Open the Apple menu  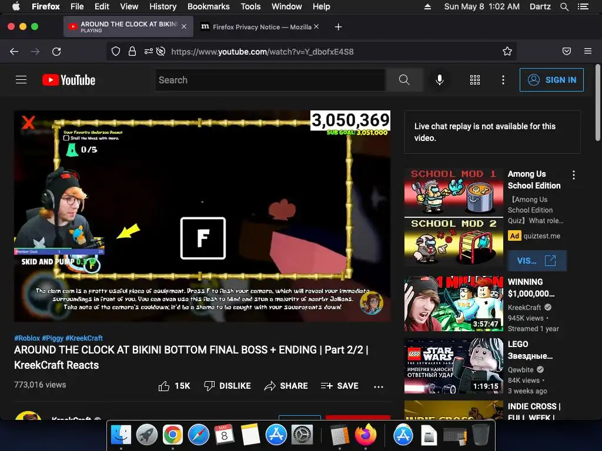(16, 6)
